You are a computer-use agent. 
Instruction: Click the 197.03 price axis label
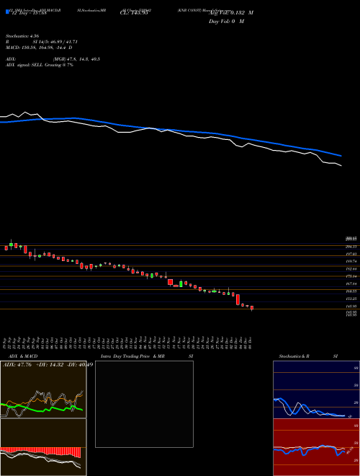tap(351, 254)
